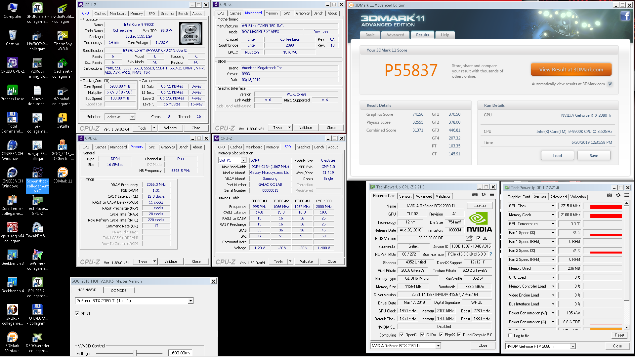Open the Cestino recycle bin icon
Viewport: 635px width, 357px height.
coord(13,38)
